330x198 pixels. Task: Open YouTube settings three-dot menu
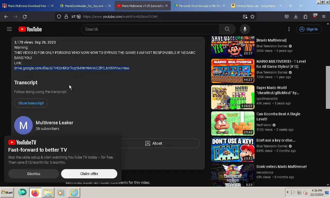[289, 29]
